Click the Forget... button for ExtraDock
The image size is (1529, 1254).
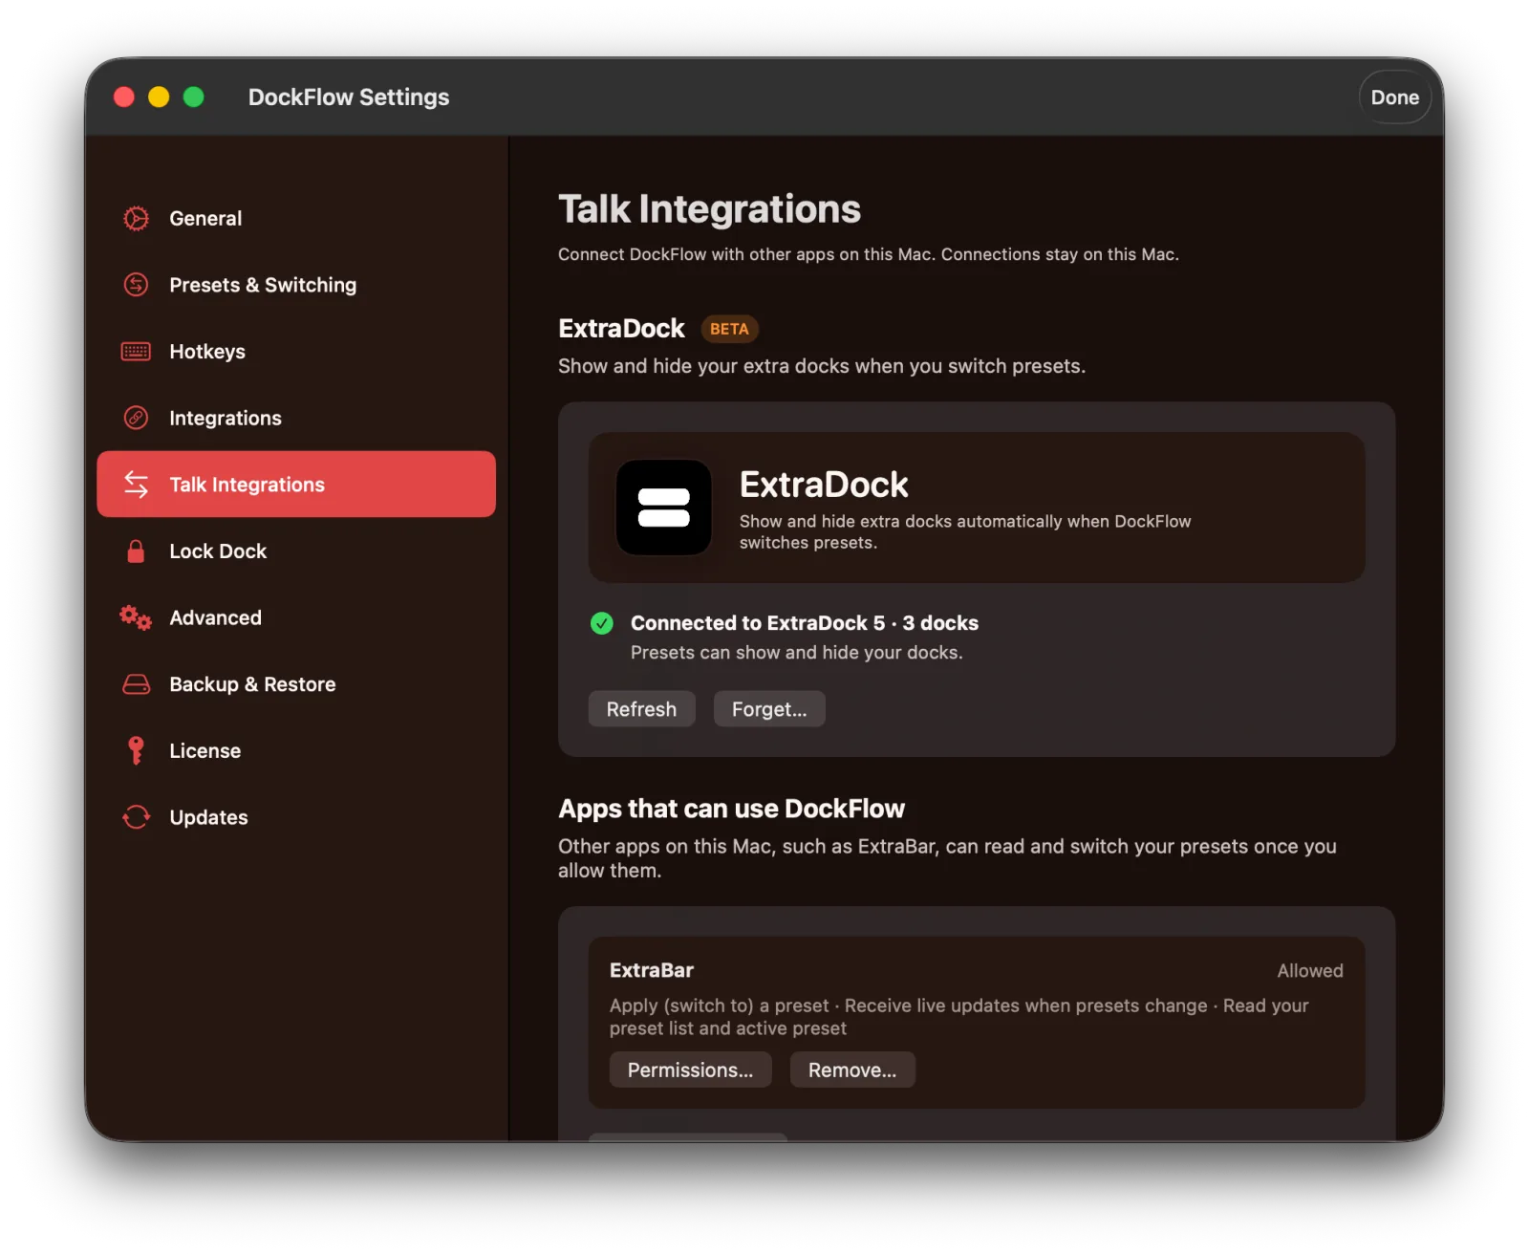click(769, 709)
